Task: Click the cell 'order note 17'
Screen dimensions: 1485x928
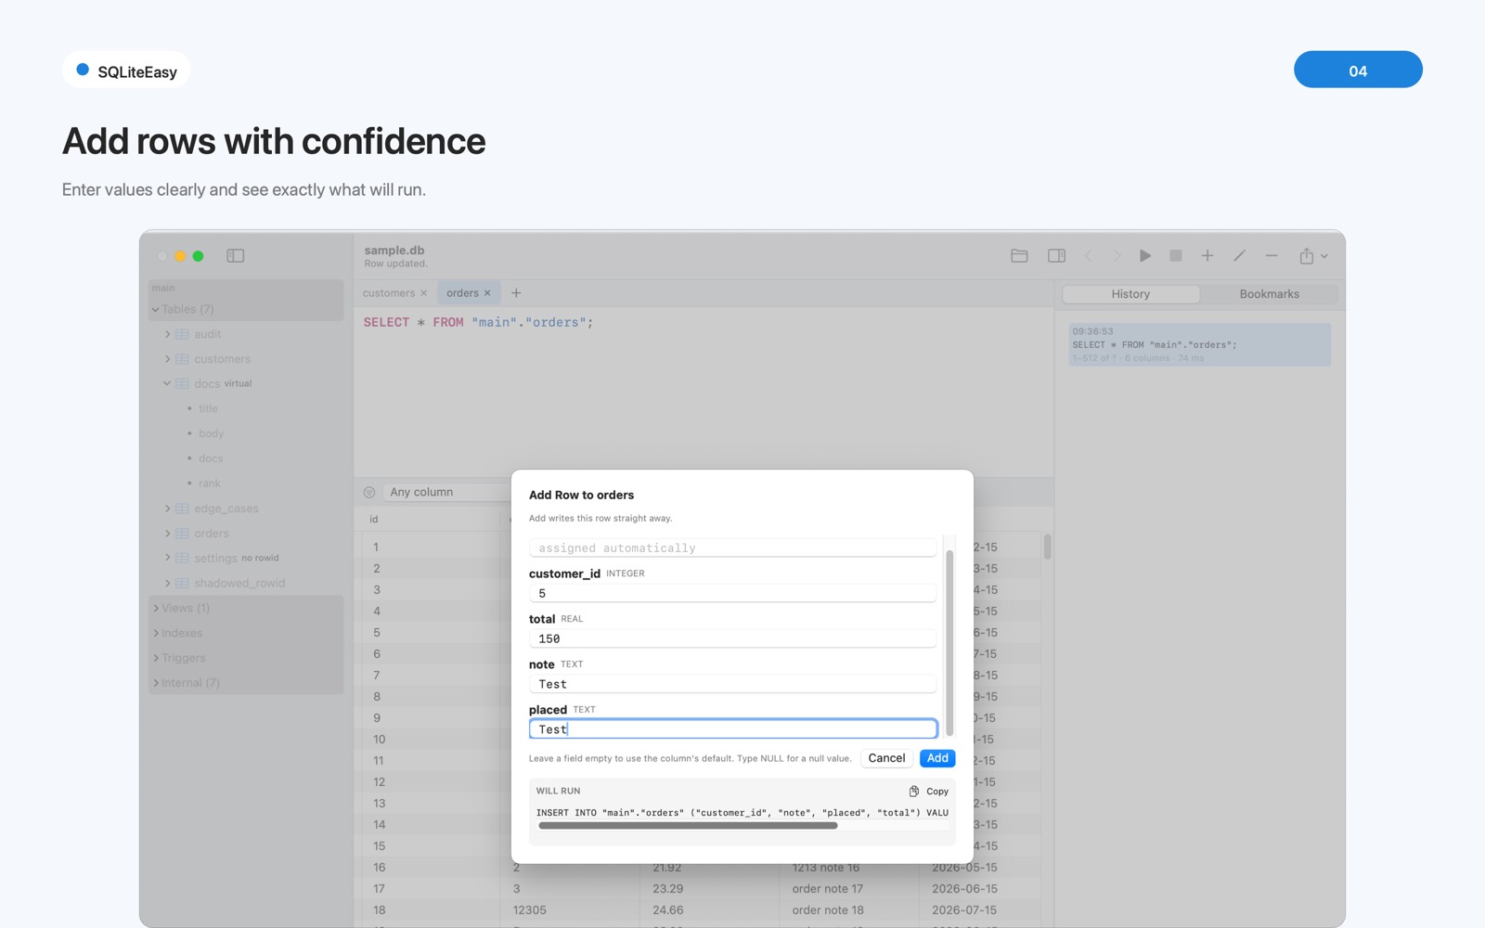Action: [828, 889]
